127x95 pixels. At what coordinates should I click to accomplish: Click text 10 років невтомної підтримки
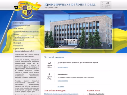pyautogui.click(x=76, y=77)
